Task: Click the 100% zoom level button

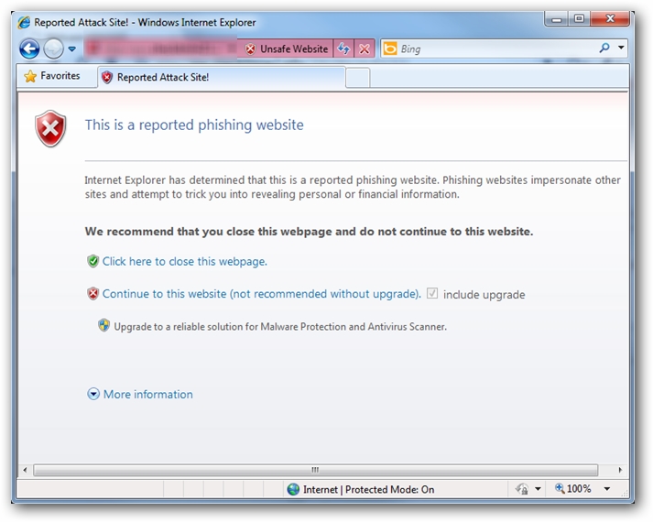Action: (573, 488)
